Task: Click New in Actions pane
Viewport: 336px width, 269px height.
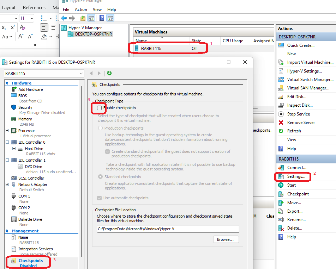Action: coord(292,54)
